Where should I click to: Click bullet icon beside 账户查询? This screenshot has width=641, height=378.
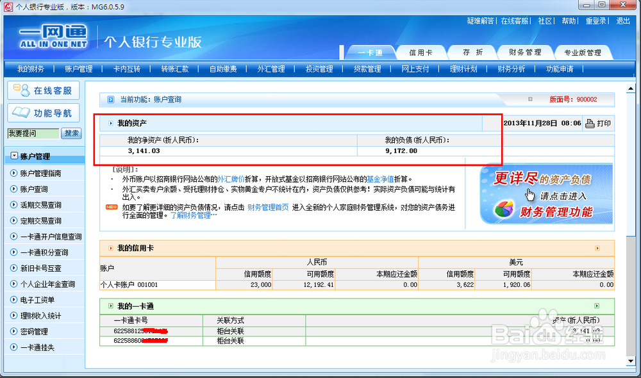point(13,189)
